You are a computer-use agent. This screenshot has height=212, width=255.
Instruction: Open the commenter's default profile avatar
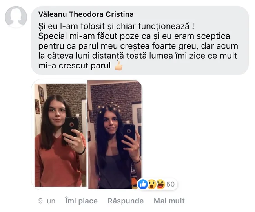16,17
